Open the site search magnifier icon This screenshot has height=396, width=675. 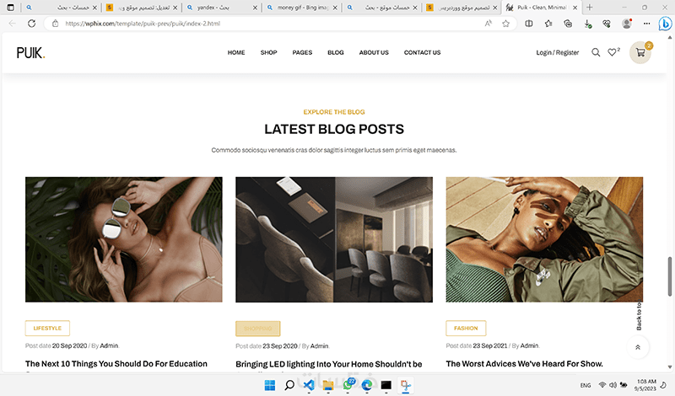tap(596, 52)
